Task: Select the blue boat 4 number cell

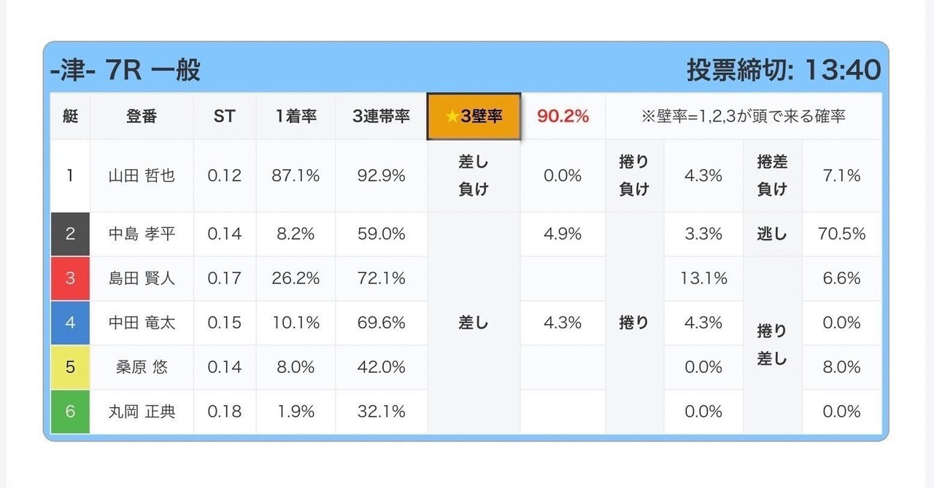Action: (70, 323)
